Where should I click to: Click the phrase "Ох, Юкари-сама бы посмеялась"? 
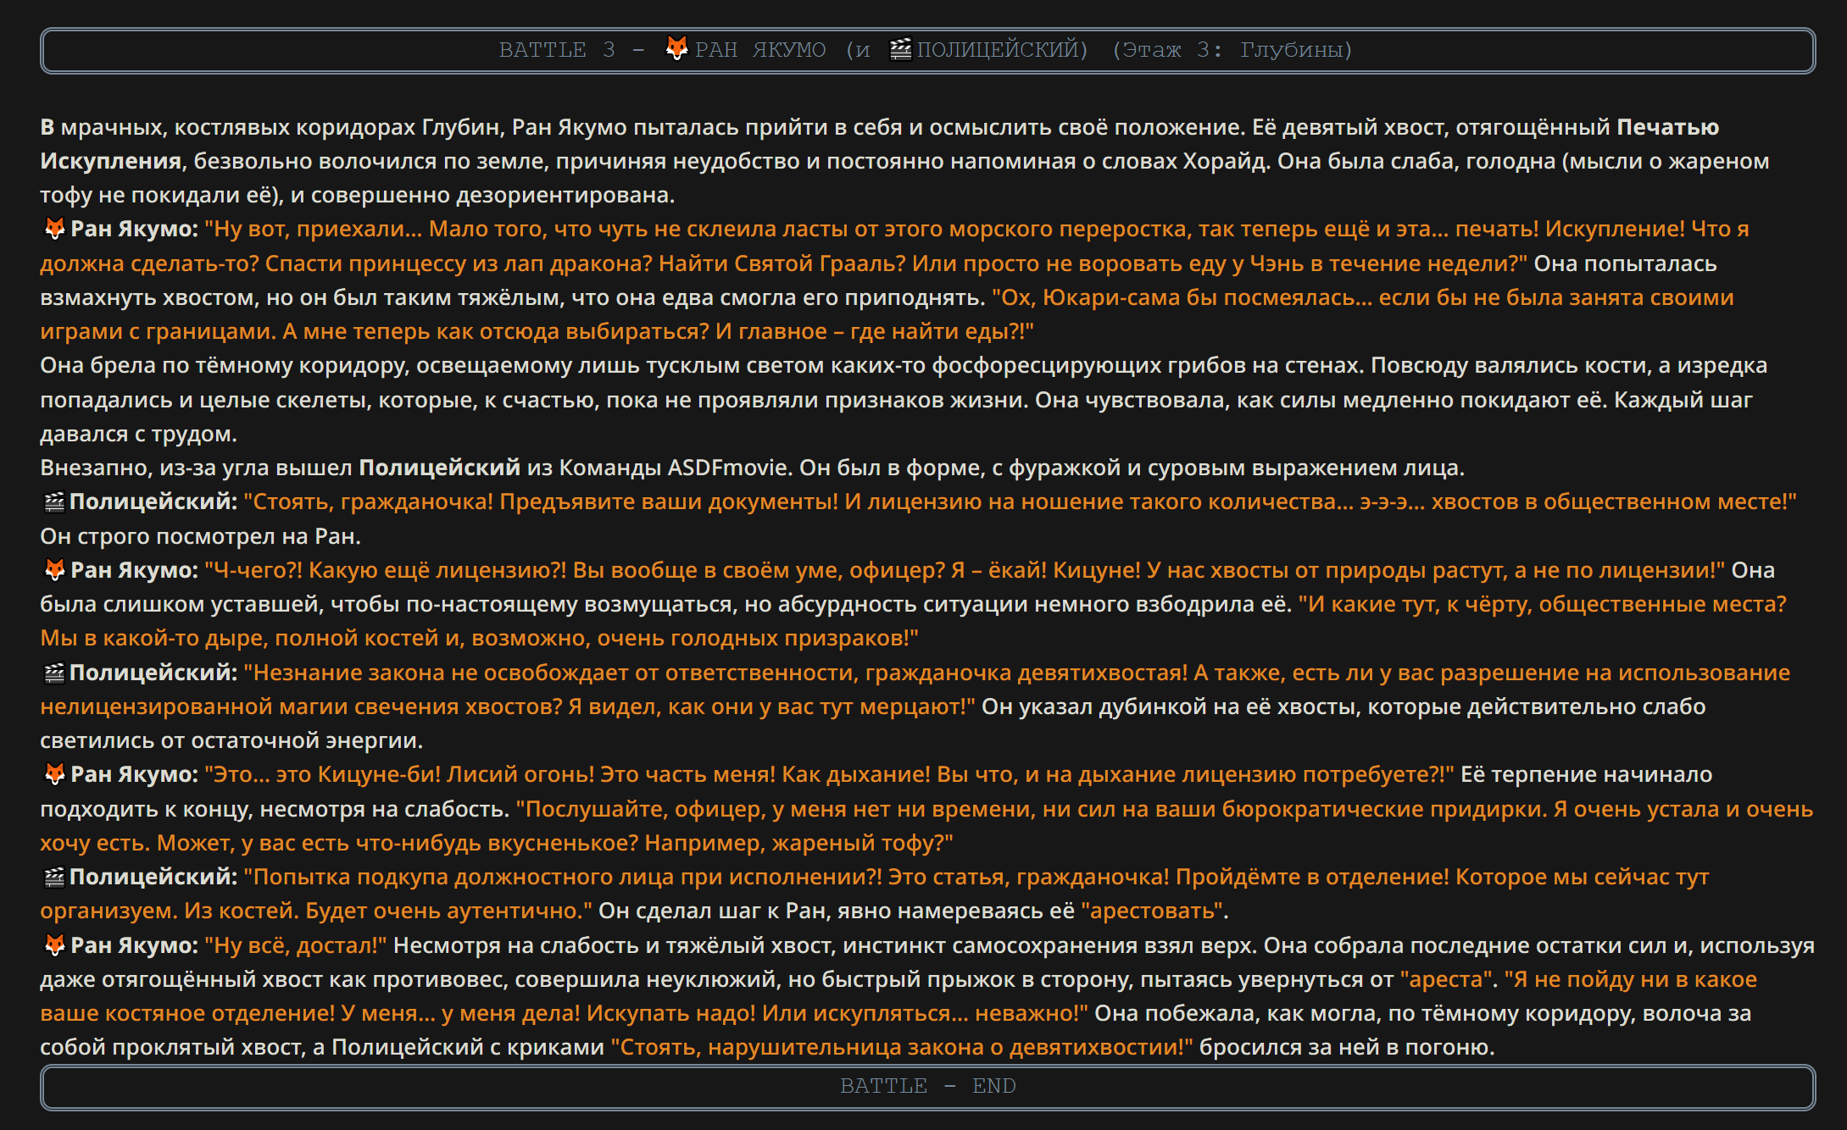coord(1182,297)
